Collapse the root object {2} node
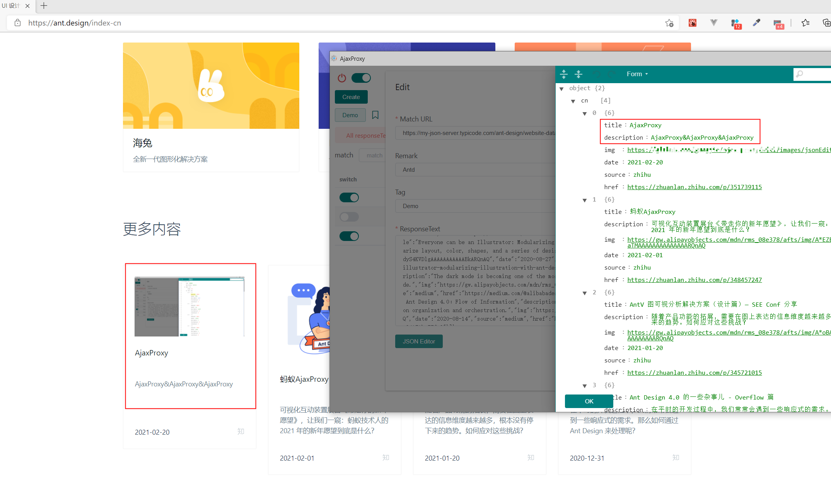The width and height of the screenshot is (831, 497). [561, 89]
